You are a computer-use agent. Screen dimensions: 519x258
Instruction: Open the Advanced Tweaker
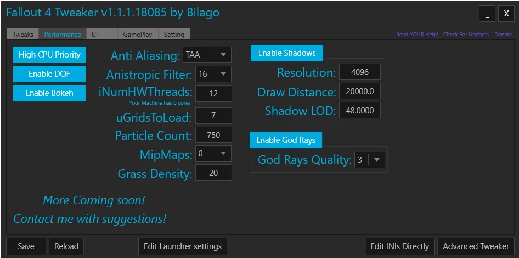click(476, 246)
